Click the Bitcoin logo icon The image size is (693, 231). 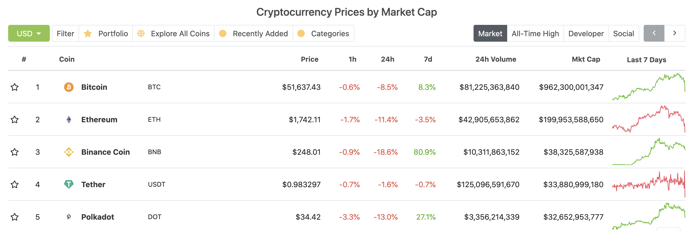click(x=69, y=87)
